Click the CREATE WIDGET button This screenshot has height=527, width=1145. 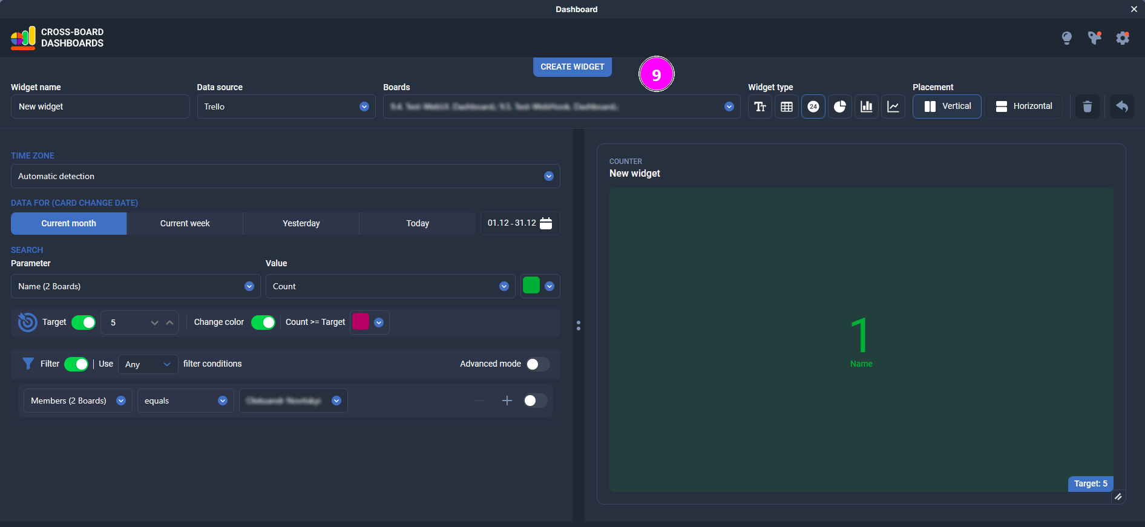click(x=572, y=67)
